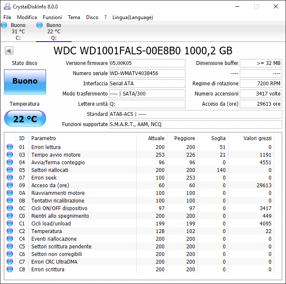Click the Numero seriale field
The width and height of the screenshot is (286, 284).
pos(147,73)
